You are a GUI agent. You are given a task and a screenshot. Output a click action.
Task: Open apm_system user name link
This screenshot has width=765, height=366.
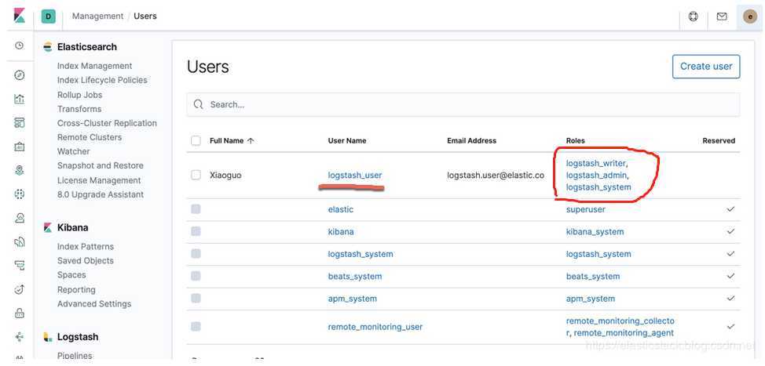[352, 299]
